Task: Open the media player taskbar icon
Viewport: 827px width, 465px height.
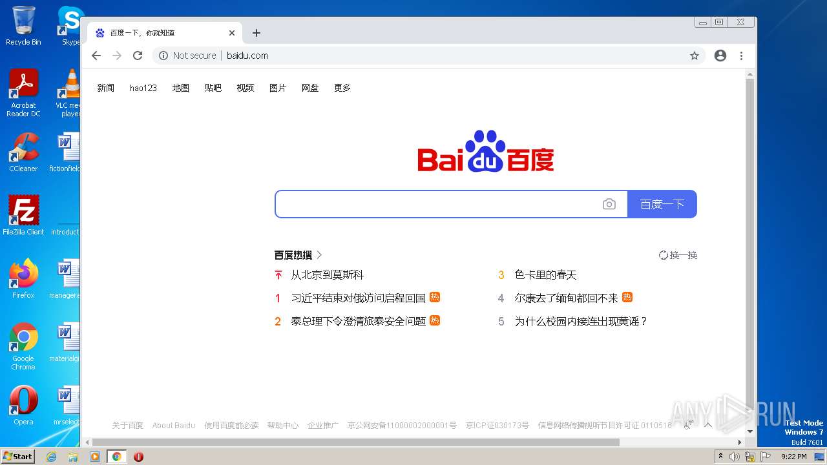Action: point(95,457)
